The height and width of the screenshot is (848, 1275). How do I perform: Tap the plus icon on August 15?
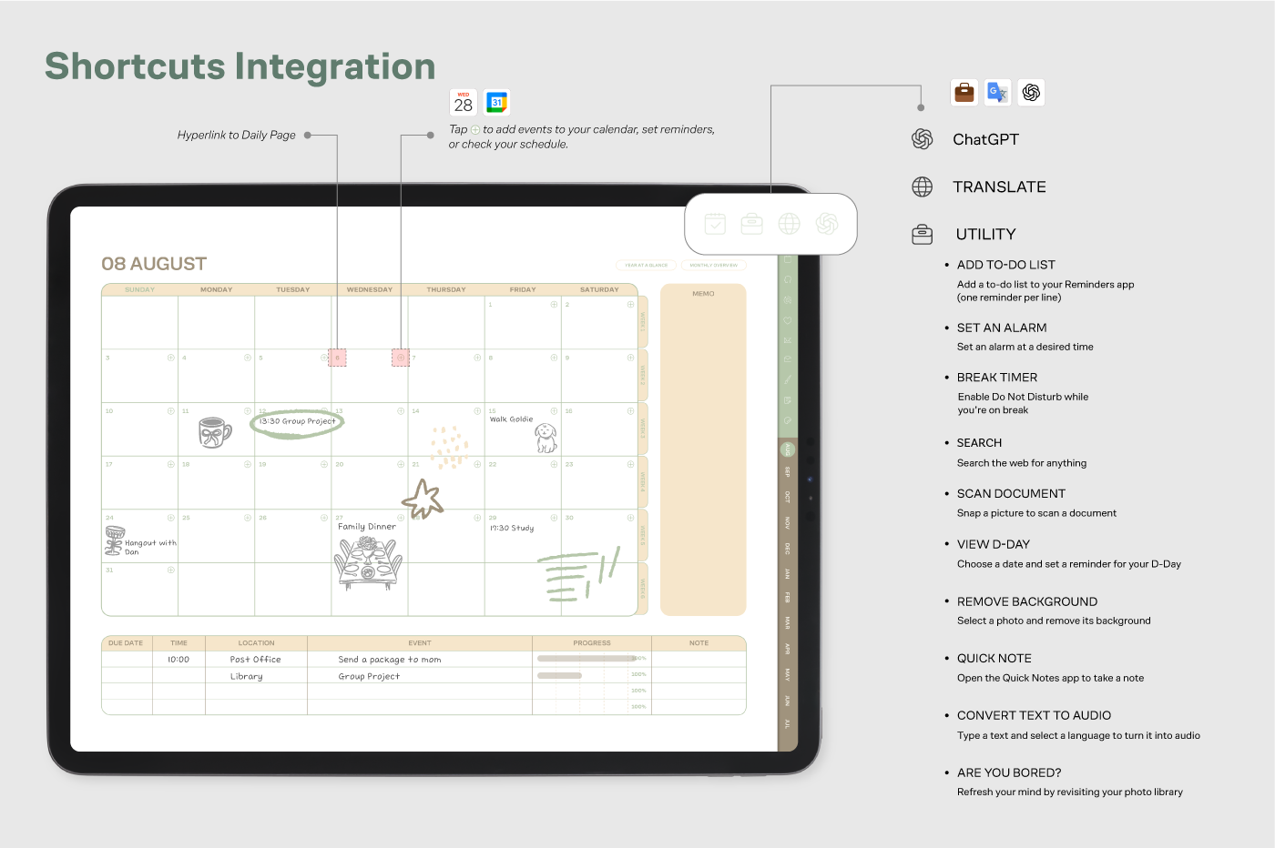[x=554, y=411]
